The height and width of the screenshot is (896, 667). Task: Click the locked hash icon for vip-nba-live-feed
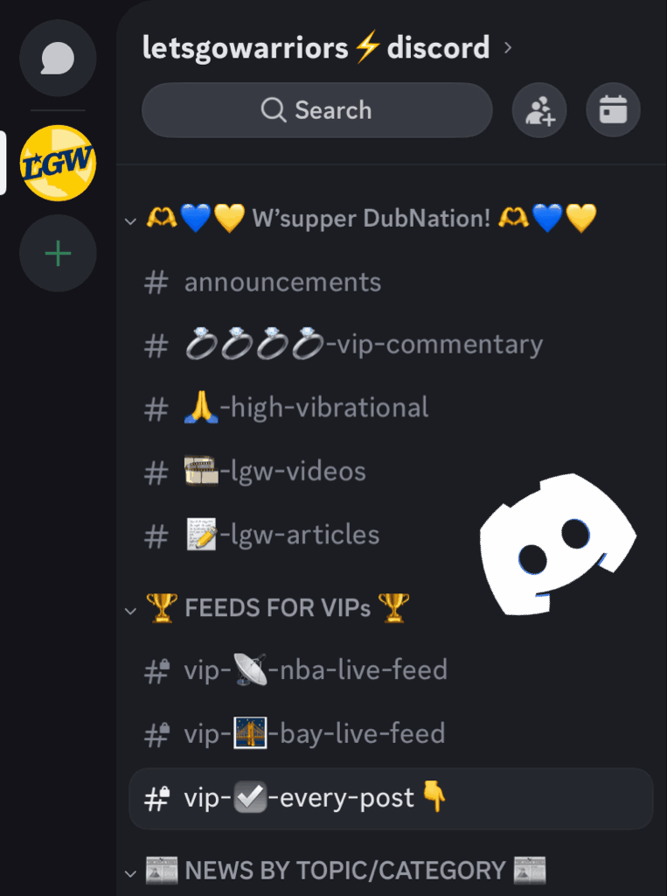click(156, 671)
